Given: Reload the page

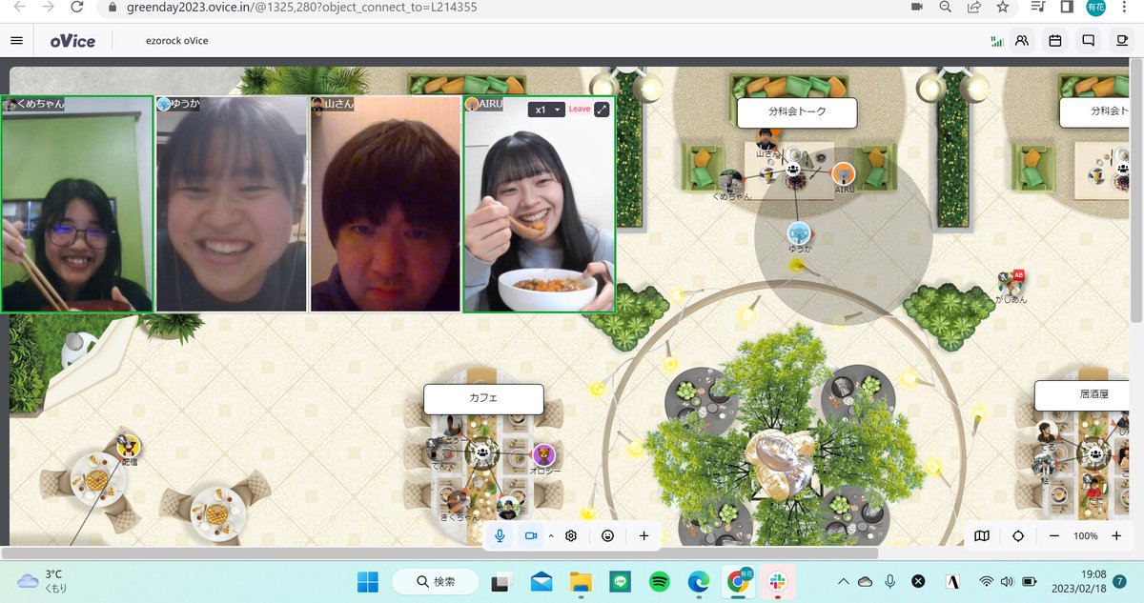Looking at the screenshot, I should [79, 7].
